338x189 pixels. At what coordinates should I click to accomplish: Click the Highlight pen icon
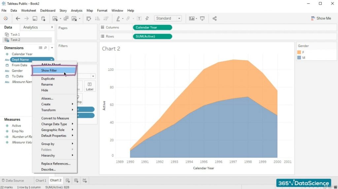pos(118,18)
